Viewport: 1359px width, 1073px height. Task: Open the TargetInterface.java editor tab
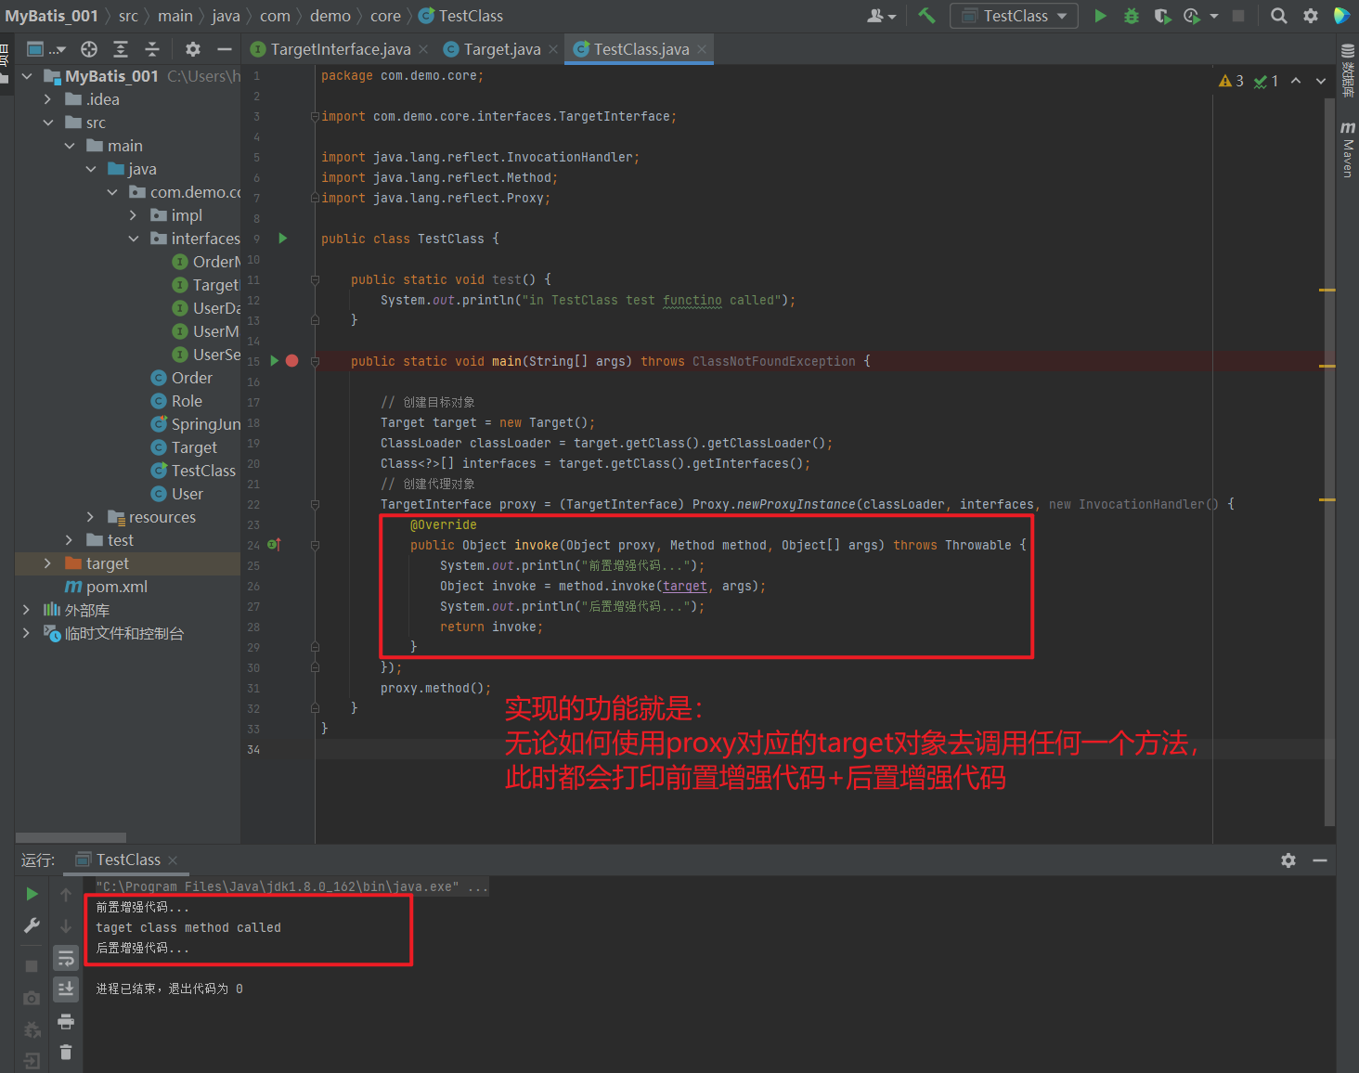(340, 49)
